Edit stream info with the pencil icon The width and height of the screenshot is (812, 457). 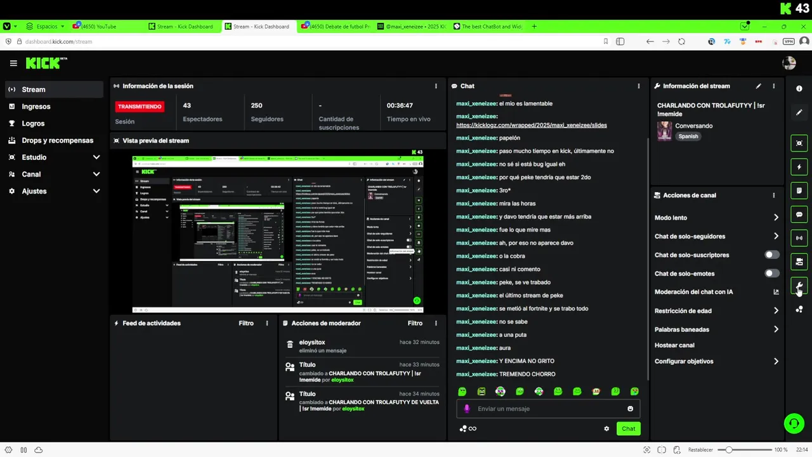(759, 86)
